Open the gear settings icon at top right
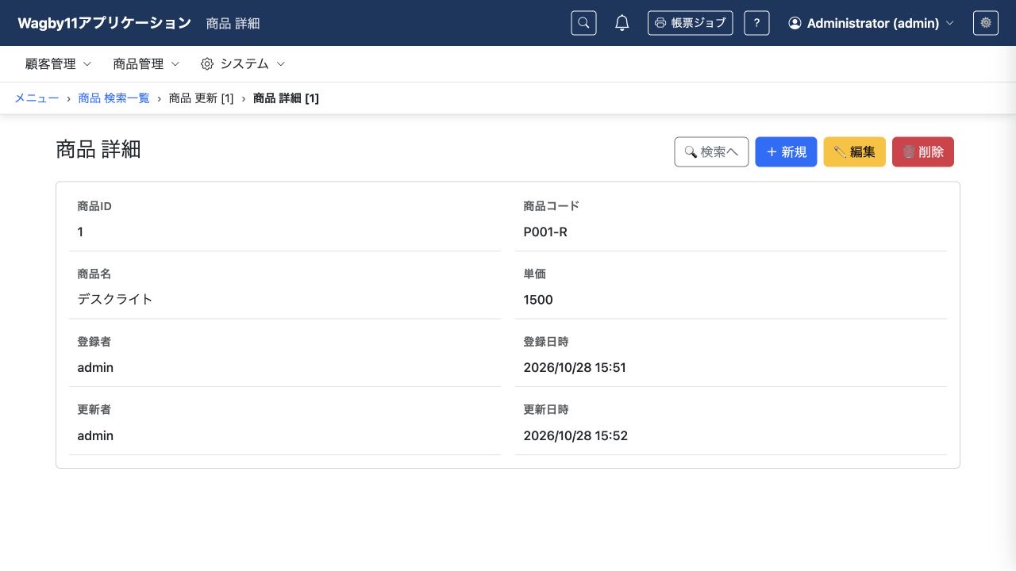 pyautogui.click(x=986, y=23)
